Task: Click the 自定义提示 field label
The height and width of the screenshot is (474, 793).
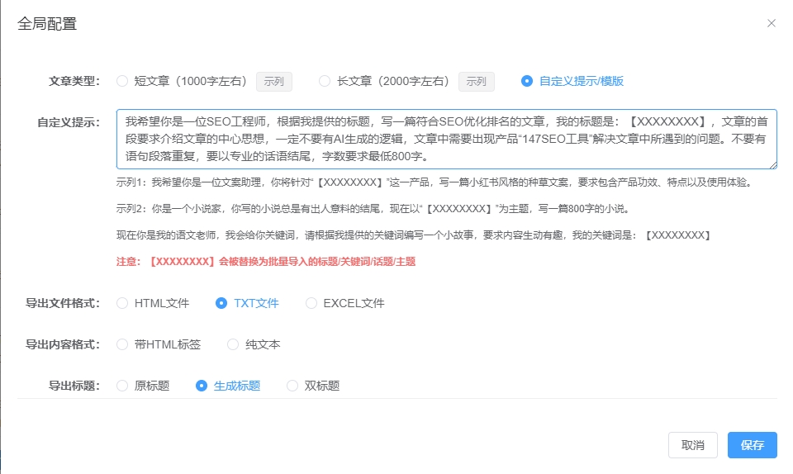Action: [69, 123]
